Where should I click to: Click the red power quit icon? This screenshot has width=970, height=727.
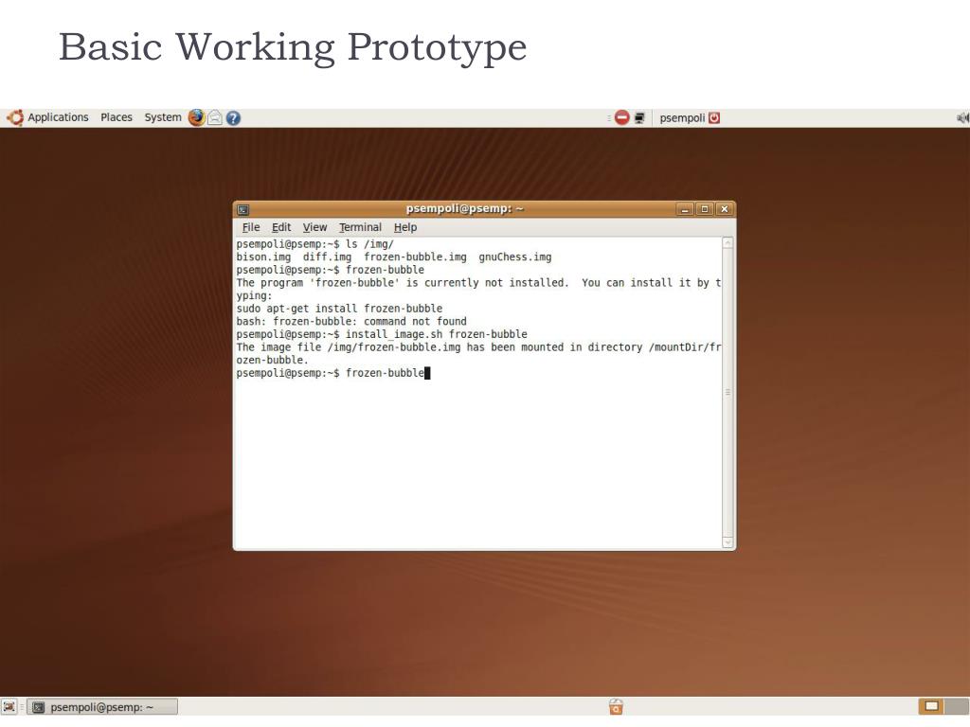[x=714, y=117]
